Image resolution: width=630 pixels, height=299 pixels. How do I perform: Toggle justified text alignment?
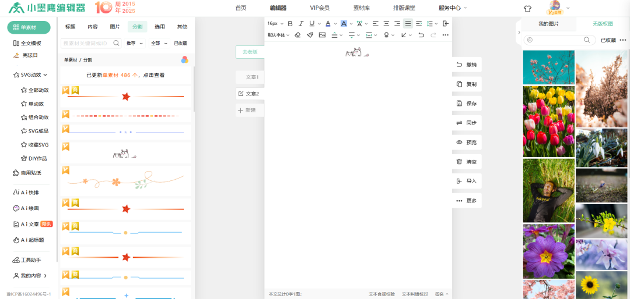point(408,24)
